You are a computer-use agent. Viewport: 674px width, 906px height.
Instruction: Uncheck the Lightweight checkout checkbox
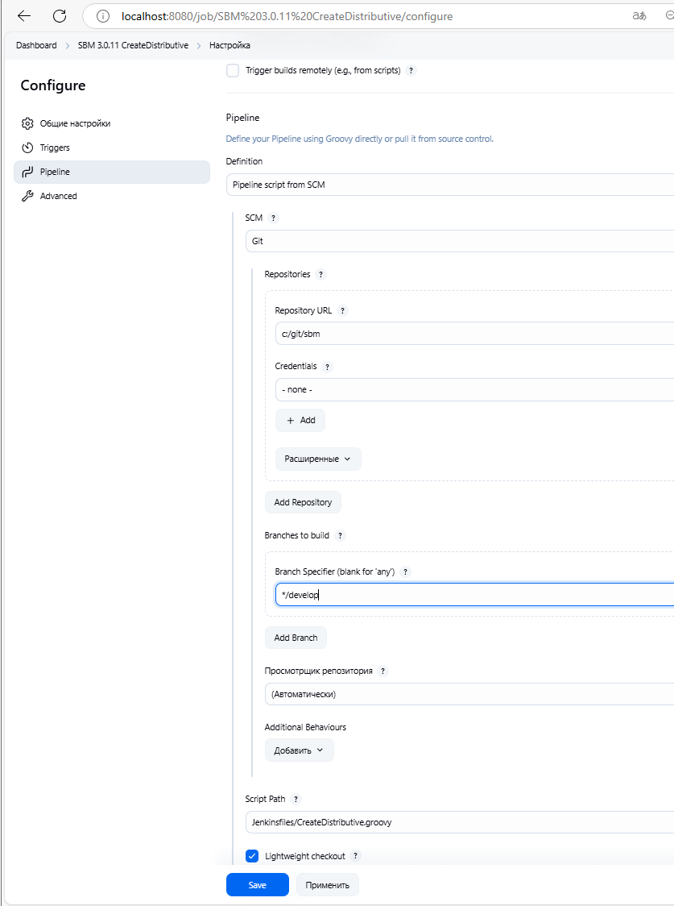point(252,856)
